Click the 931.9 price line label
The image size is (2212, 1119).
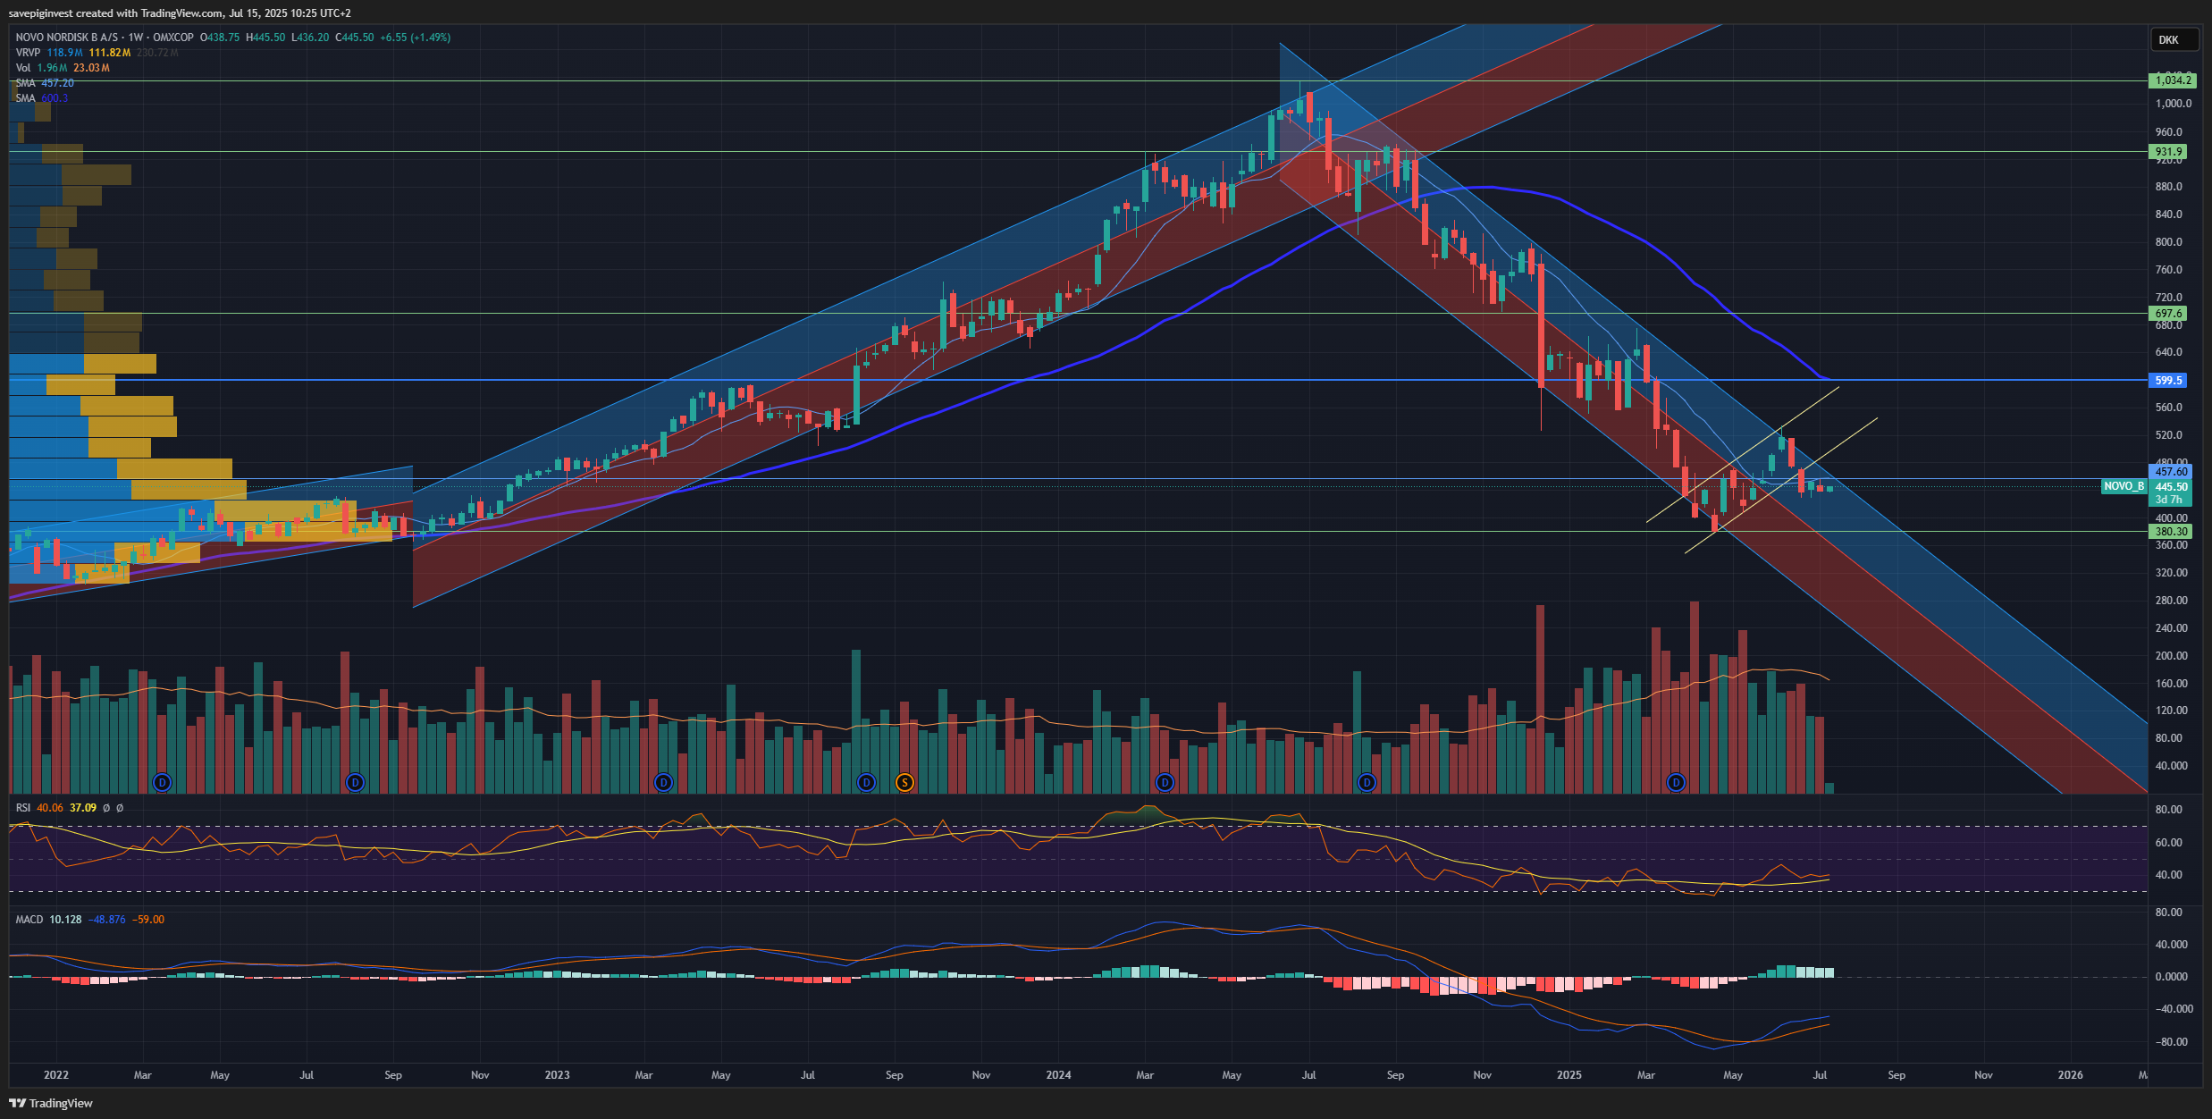point(2169,152)
